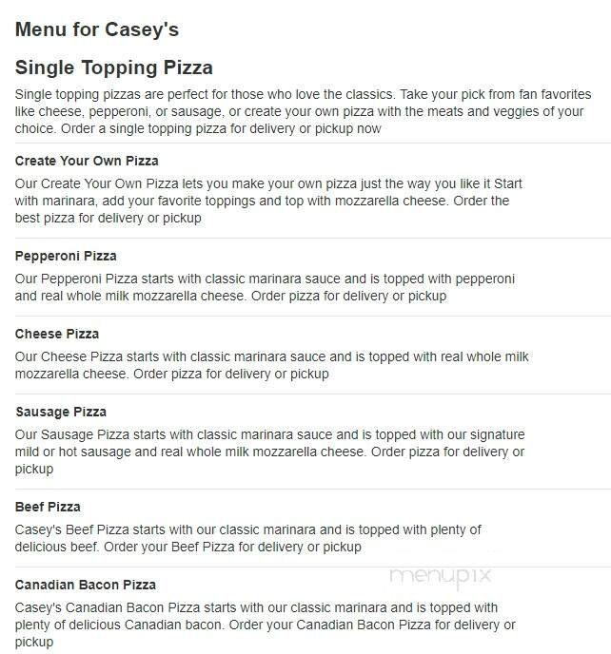The width and height of the screenshot is (611, 654).
Task: Open the Create Your Own Pizza item
Action: (87, 161)
